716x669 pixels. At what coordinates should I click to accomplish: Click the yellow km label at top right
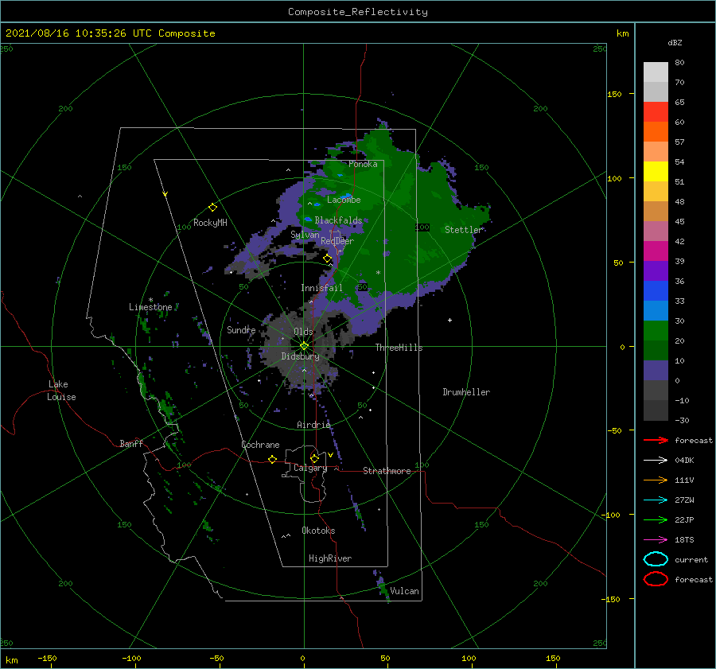point(622,33)
